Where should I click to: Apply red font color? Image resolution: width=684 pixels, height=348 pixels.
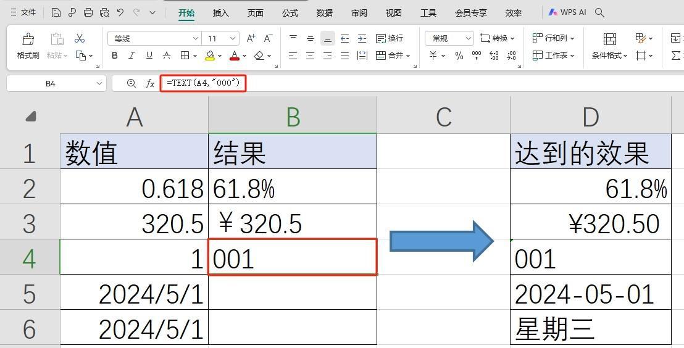[x=235, y=56]
